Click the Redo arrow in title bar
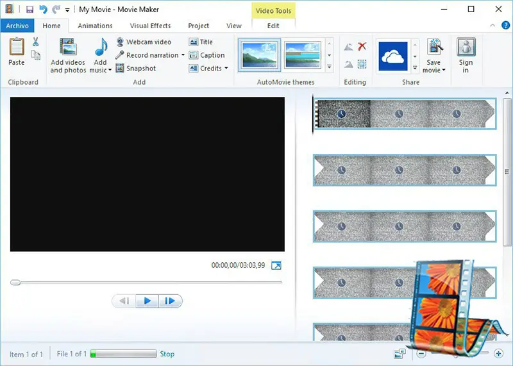This screenshot has height=366, width=513. [56, 9]
